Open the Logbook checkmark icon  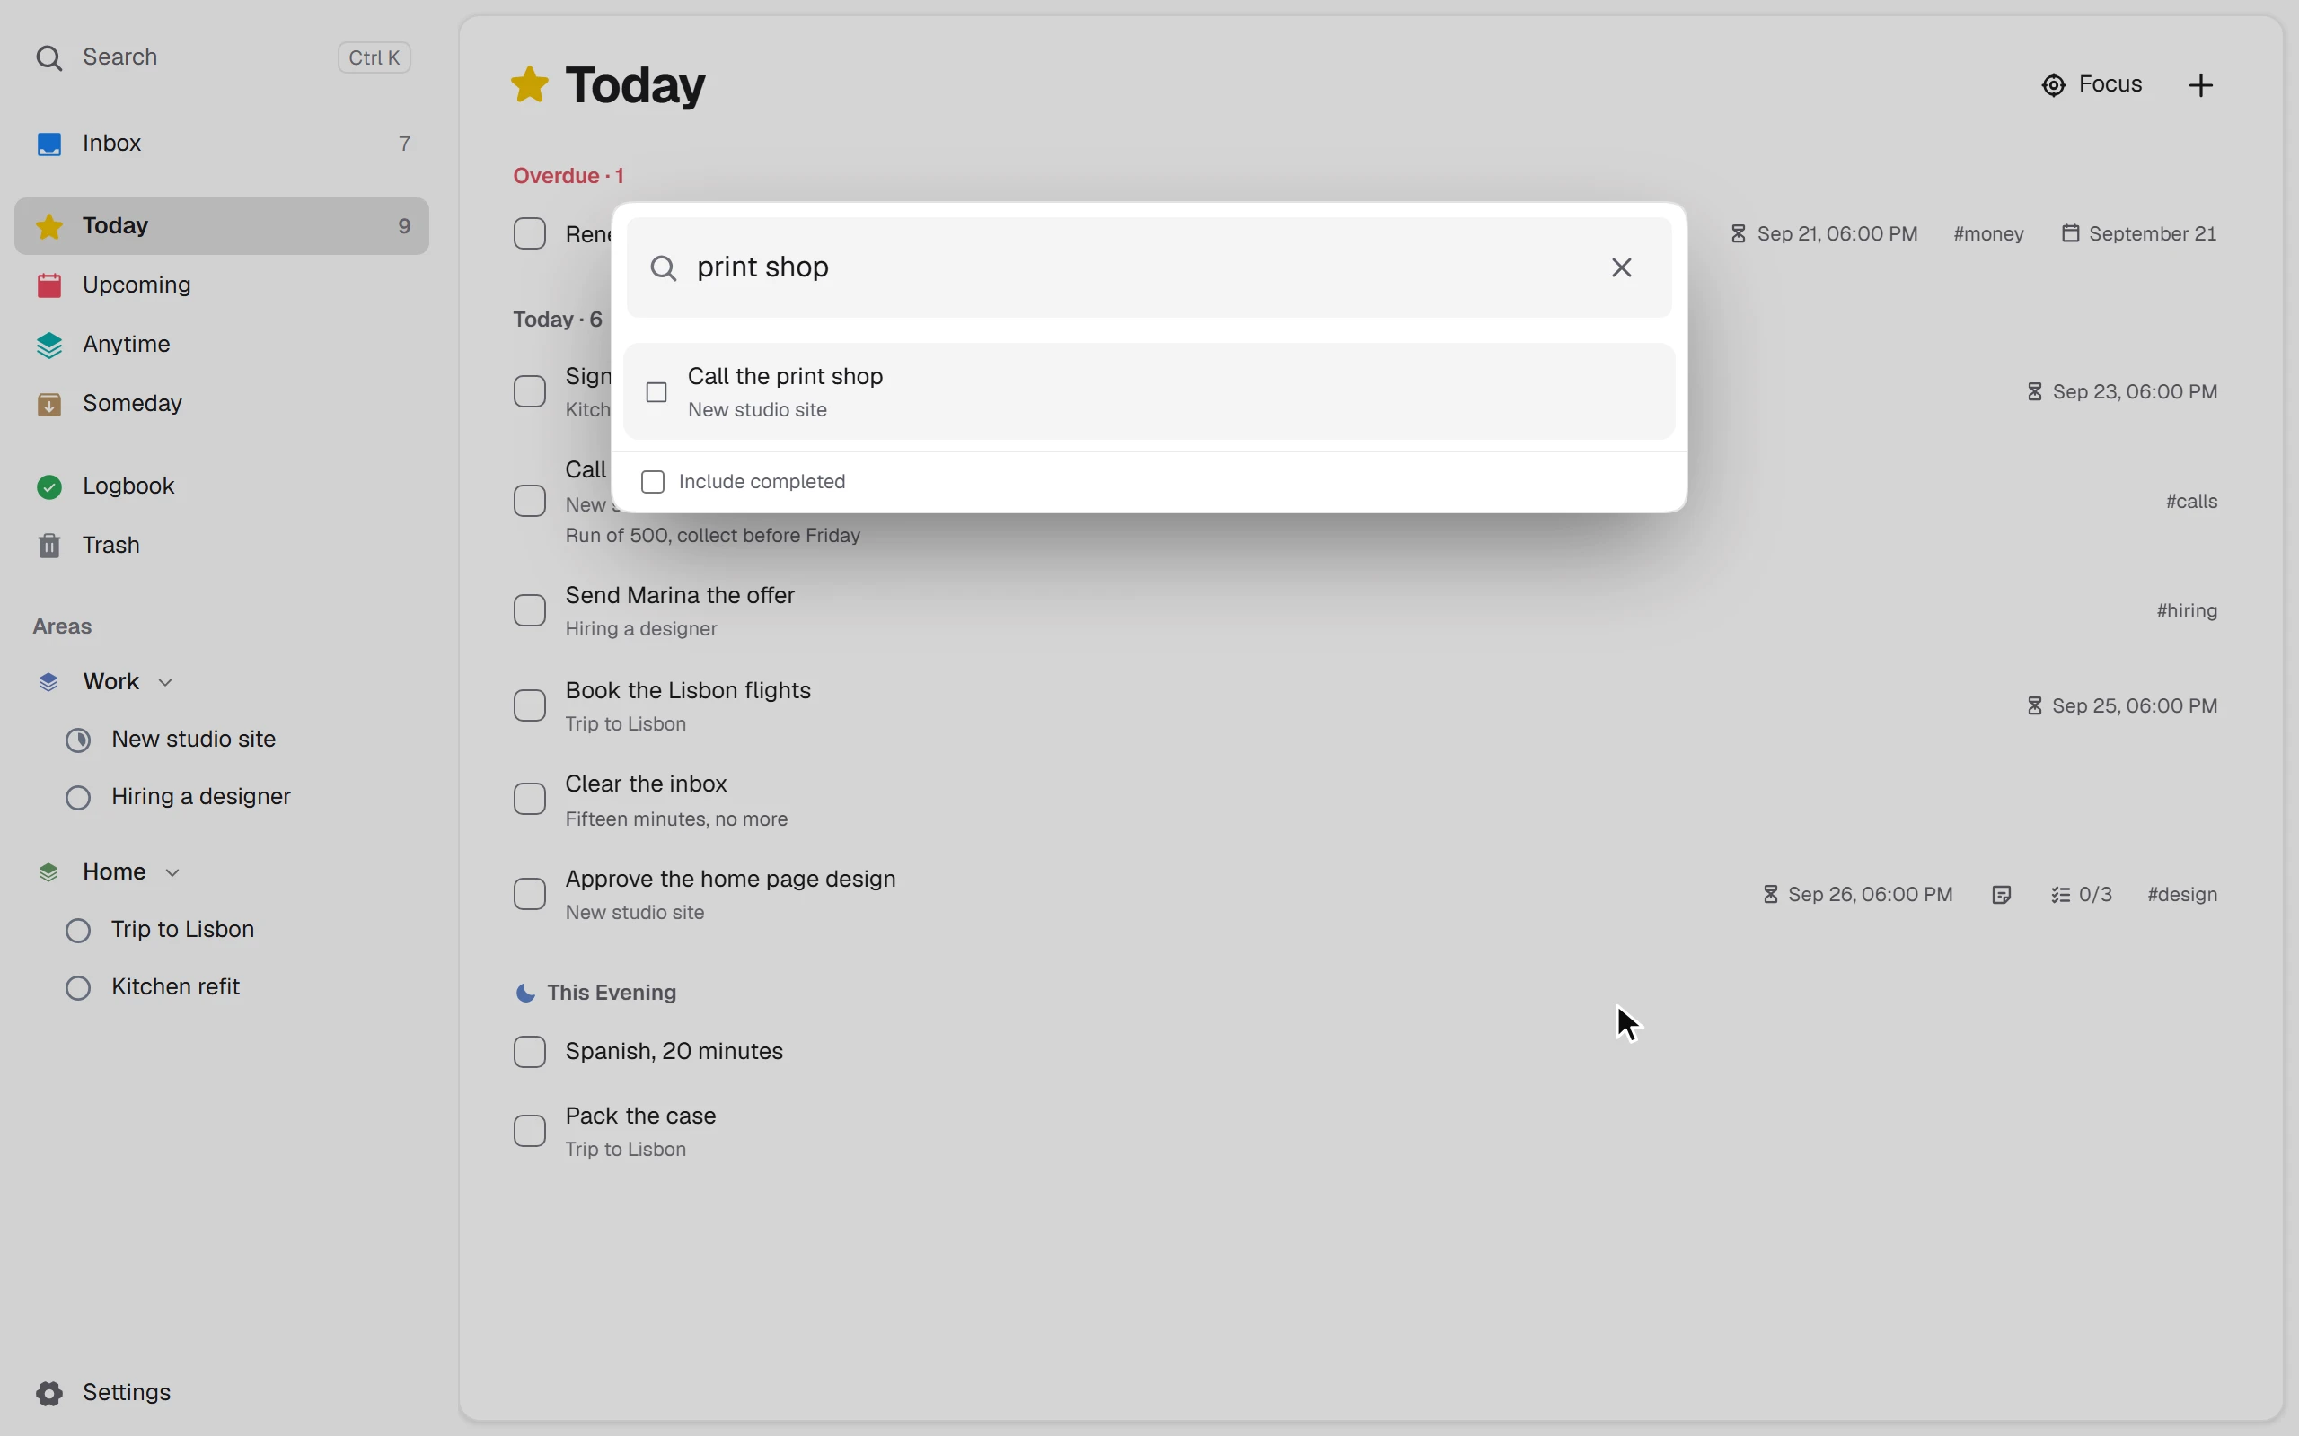pos(48,487)
